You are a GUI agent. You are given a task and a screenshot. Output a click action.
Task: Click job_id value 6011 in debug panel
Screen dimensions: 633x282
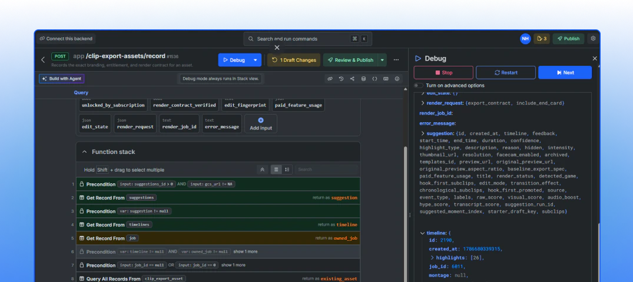[x=459, y=266]
